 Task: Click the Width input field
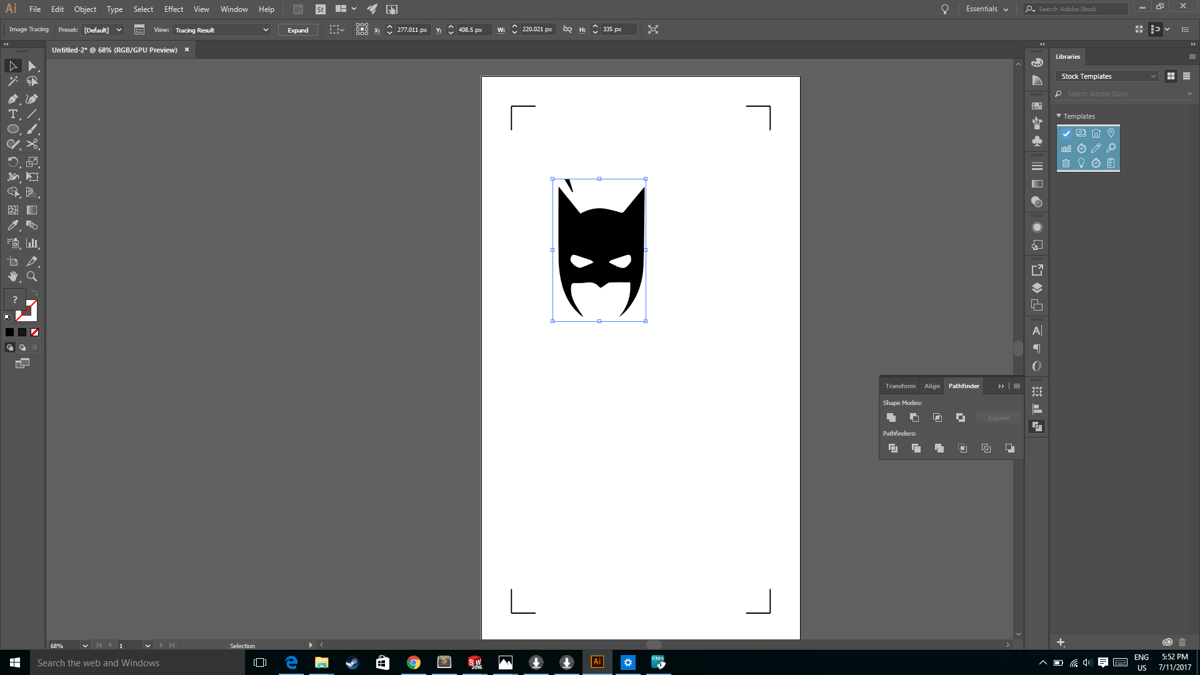click(x=537, y=29)
